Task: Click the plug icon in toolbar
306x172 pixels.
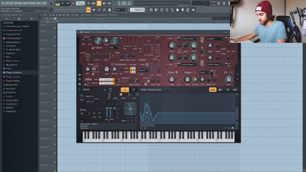Action: tap(183, 10)
